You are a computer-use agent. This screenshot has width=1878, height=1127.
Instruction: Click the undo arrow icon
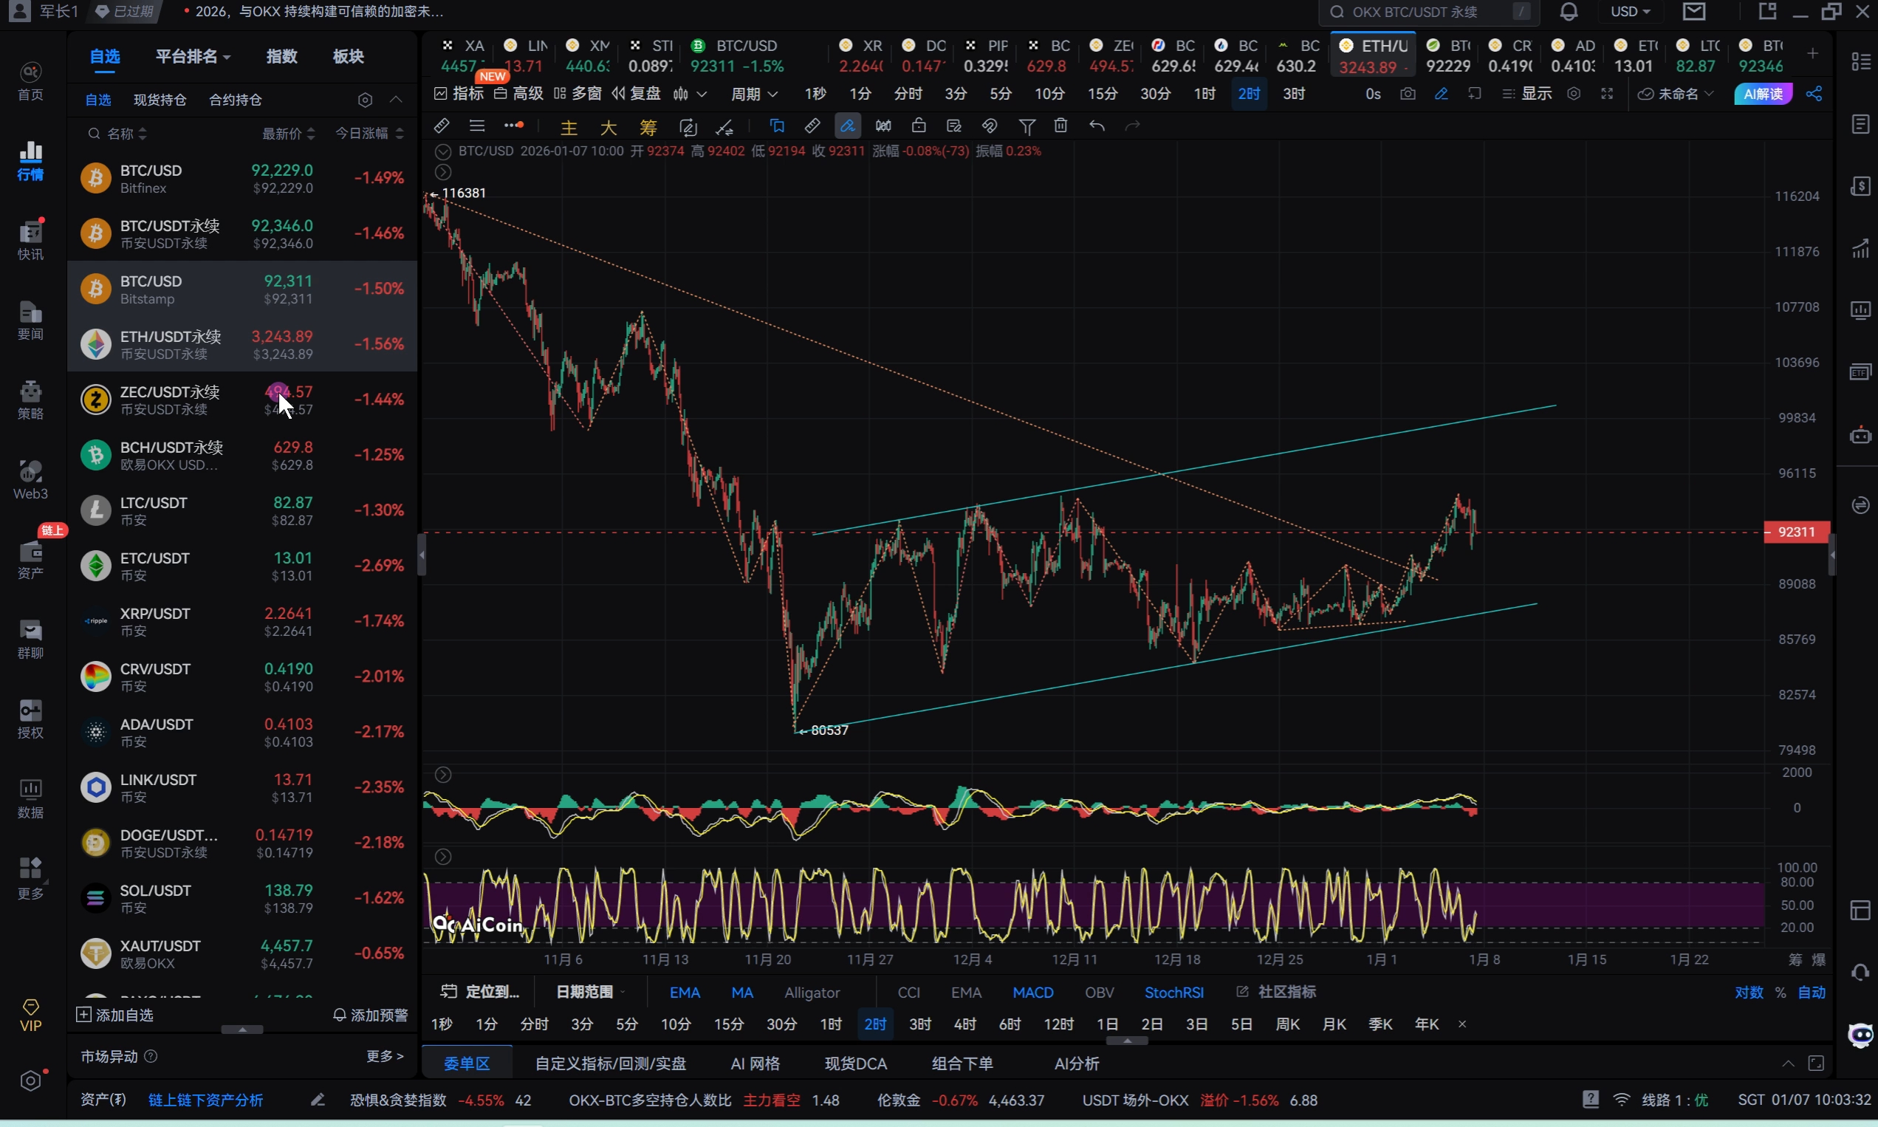point(1096,126)
